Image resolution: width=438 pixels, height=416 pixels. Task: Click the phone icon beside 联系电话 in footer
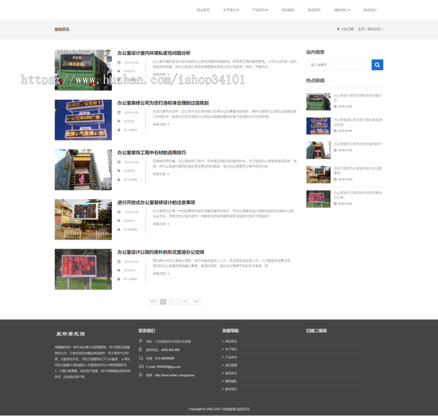(x=140, y=349)
